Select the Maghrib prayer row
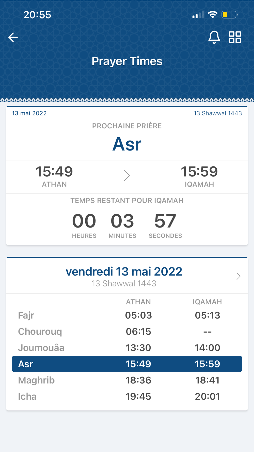The width and height of the screenshot is (254, 452). [x=127, y=380]
